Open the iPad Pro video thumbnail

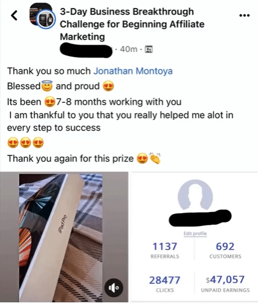(64, 237)
